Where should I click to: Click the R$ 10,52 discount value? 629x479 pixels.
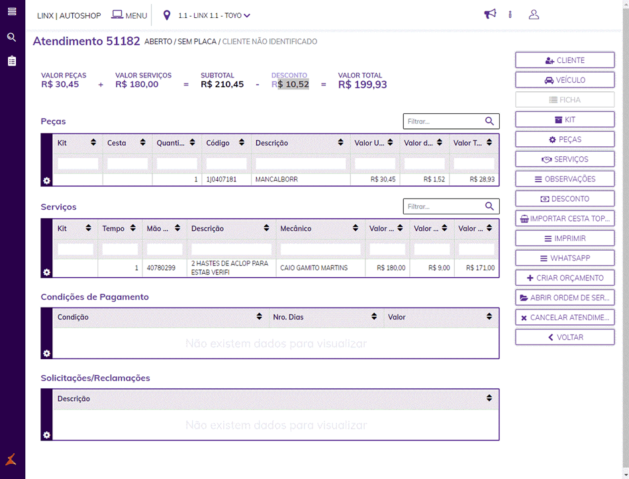point(290,84)
